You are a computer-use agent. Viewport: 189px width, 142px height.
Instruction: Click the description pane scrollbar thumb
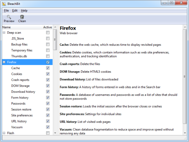(185, 77)
